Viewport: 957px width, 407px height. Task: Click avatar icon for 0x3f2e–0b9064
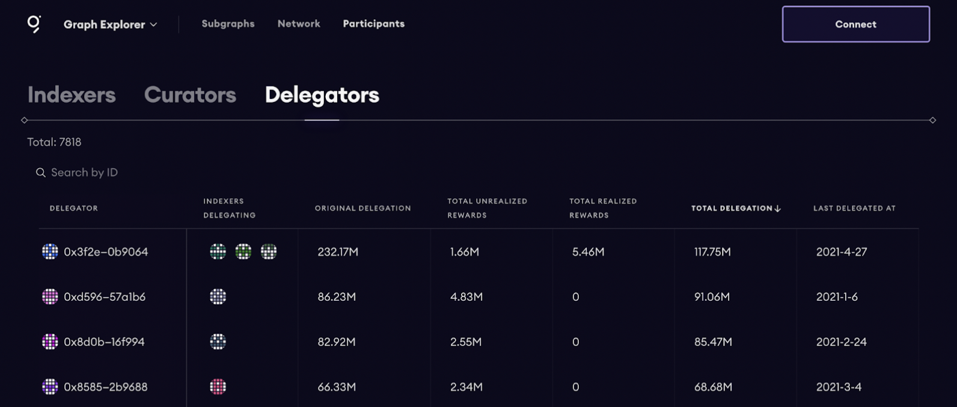(x=50, y=252)
